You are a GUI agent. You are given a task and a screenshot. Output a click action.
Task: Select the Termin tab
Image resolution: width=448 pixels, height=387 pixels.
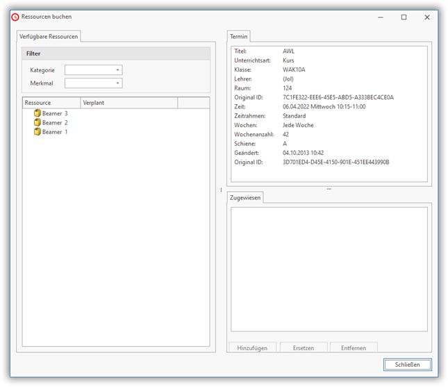click(x=238, y=36)
